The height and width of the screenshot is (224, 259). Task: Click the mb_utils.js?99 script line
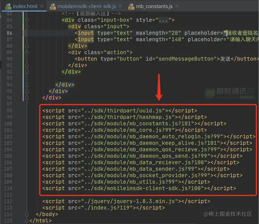[126, 182]
